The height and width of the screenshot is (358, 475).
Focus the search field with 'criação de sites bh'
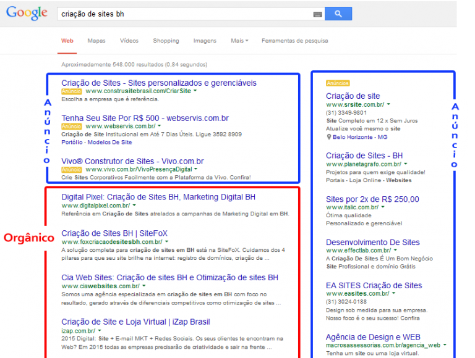(191, 14)
